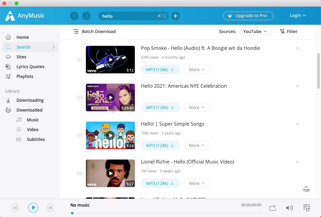Play the Lionel Richie Hello thumbnail
The width and height of the screenshot is (321, 217).
pos(110,173)
